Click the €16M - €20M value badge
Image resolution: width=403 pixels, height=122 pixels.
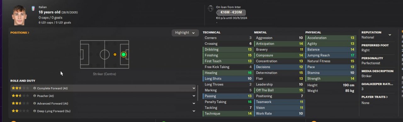click(x=231, y=12)
